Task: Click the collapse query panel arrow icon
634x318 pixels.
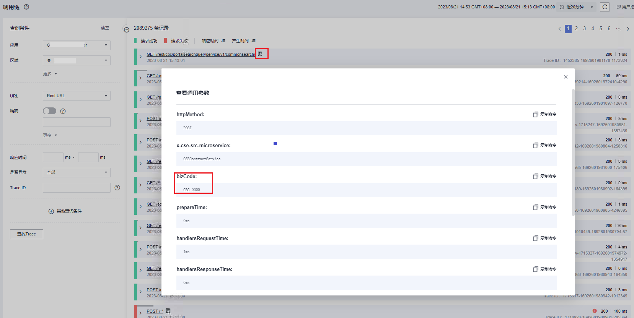Action: click(127, 29)
